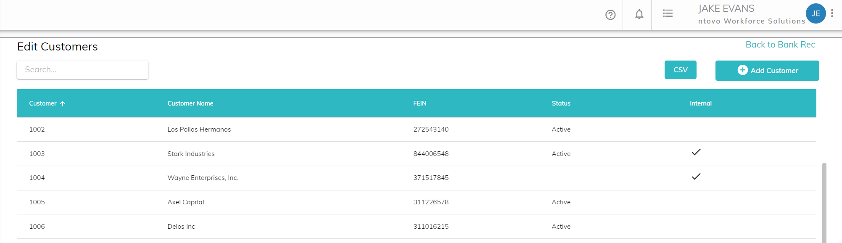Image resolution: width=842 pixels, height=243 pixels.
Task: Toggle Internal checkmark for Stark Industries
Action: pos(696,152)
